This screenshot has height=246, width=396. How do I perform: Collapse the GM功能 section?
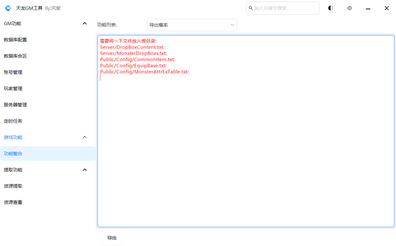coord(85,24)
